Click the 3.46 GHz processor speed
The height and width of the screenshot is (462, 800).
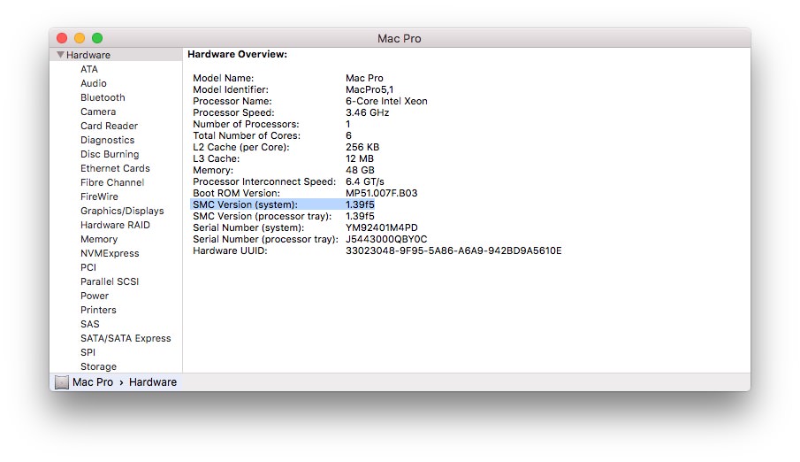(x=368, y=112)
